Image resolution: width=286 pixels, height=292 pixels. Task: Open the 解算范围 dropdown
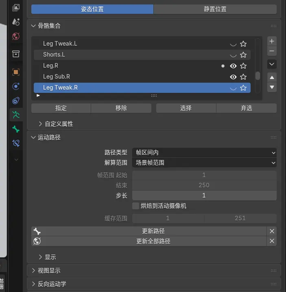pos(204,162)
